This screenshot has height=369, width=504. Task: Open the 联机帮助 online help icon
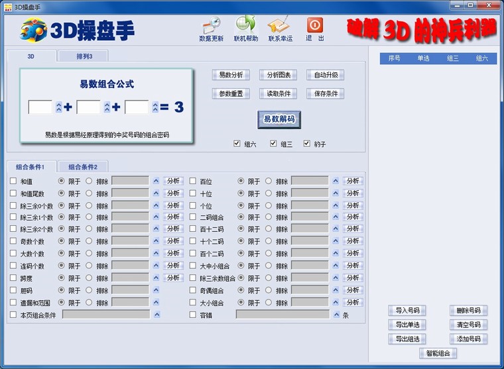coord(245,26)
